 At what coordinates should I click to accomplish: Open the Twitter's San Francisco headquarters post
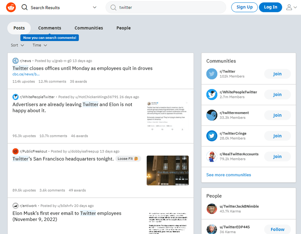(63, 159)
